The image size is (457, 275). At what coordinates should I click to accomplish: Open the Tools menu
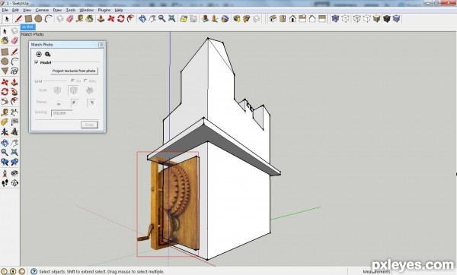(x=71, y=10)
